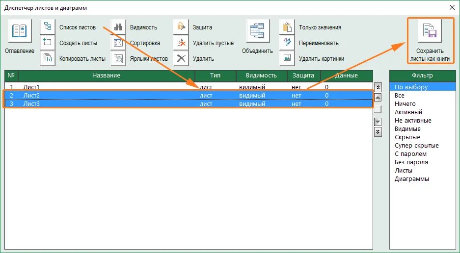
Task: Click the Видимость column header
Action: pos(261,76)
